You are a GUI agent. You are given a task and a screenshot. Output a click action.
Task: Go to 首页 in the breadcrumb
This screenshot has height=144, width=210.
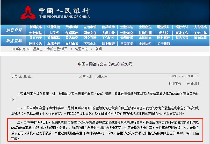point(64,49)
